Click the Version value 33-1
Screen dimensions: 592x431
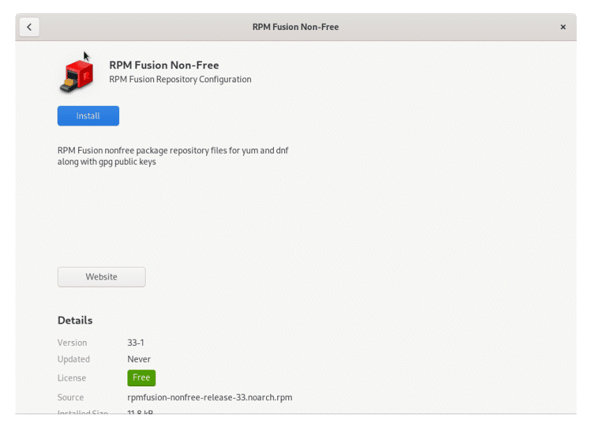(x=135, y=342)
